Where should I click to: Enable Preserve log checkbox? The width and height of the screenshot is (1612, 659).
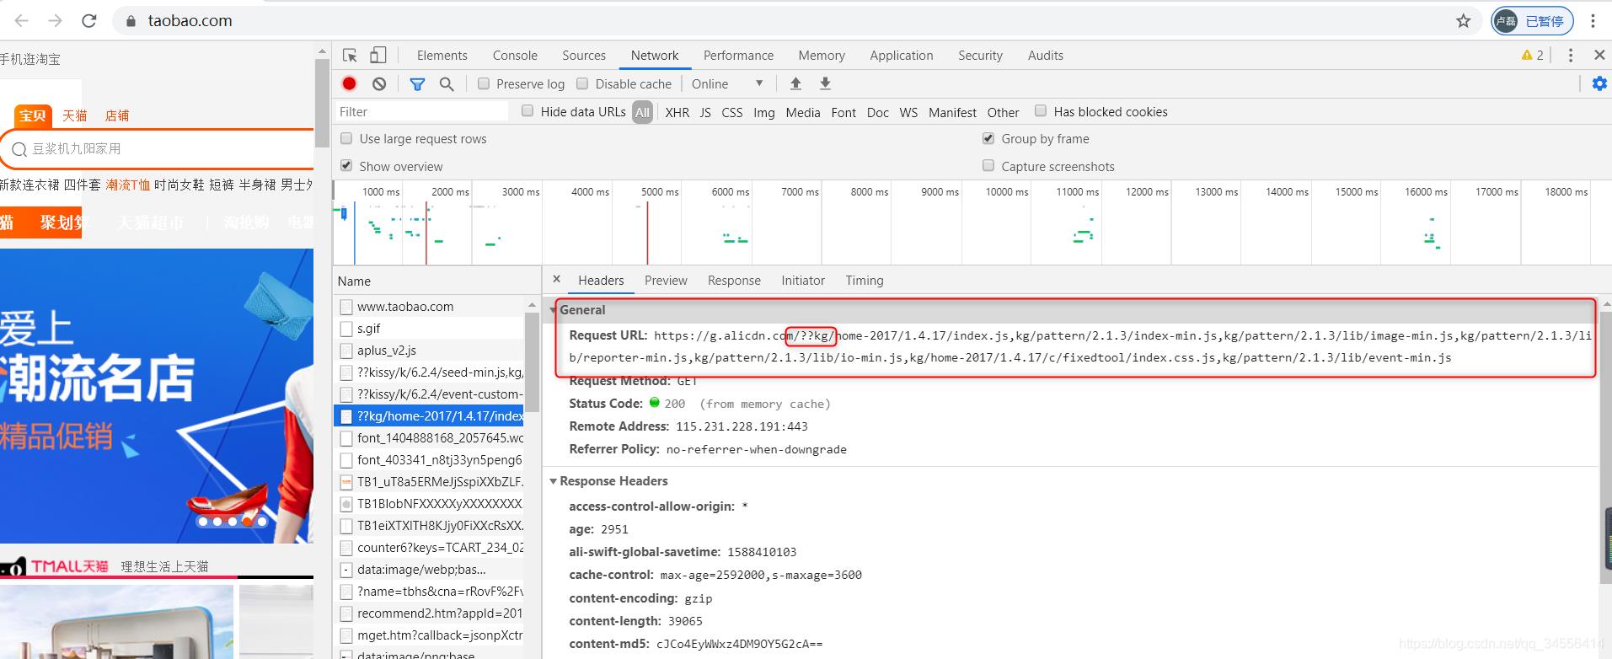(484, 83)
